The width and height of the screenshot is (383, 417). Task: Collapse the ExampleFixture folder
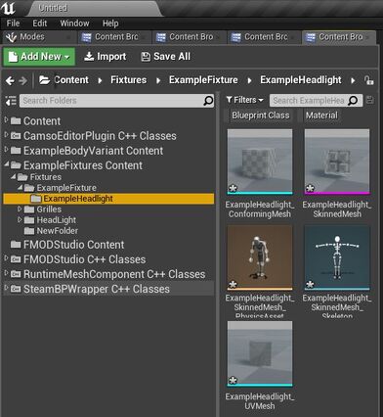coord(20,187)
